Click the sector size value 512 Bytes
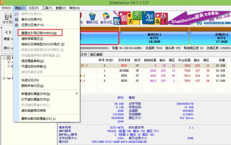This screenshot has height=145, width=231. coord(186,118)
